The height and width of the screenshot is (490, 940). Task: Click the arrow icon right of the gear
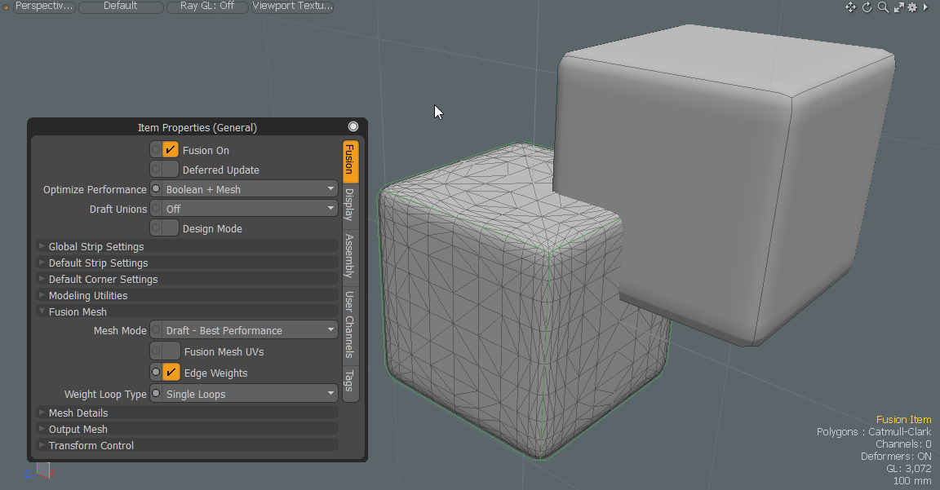tap(925, 7)
